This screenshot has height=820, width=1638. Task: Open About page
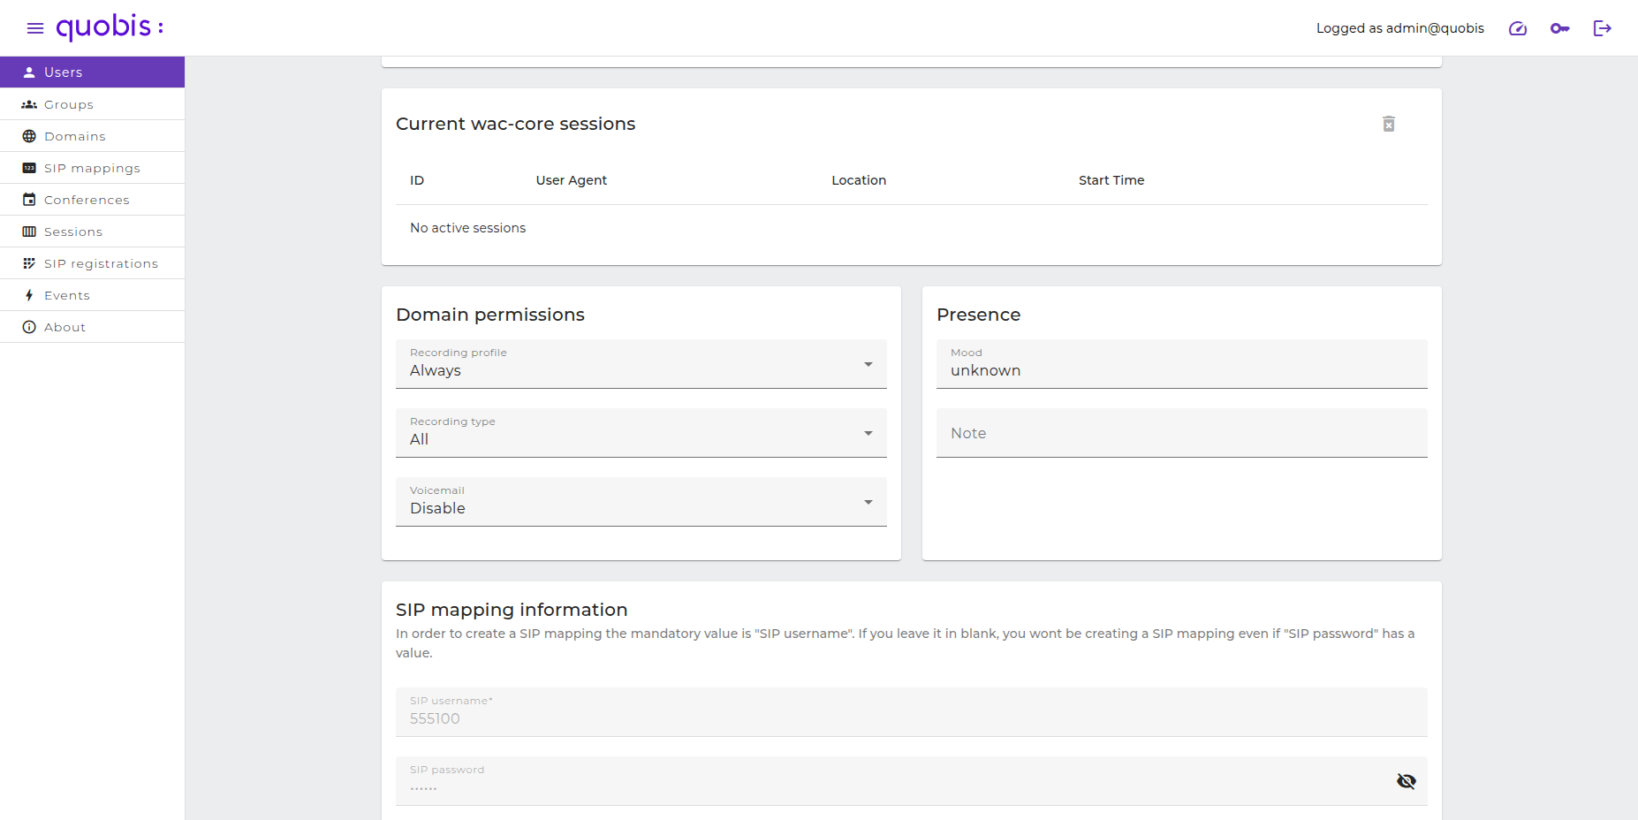coord(92,327)
